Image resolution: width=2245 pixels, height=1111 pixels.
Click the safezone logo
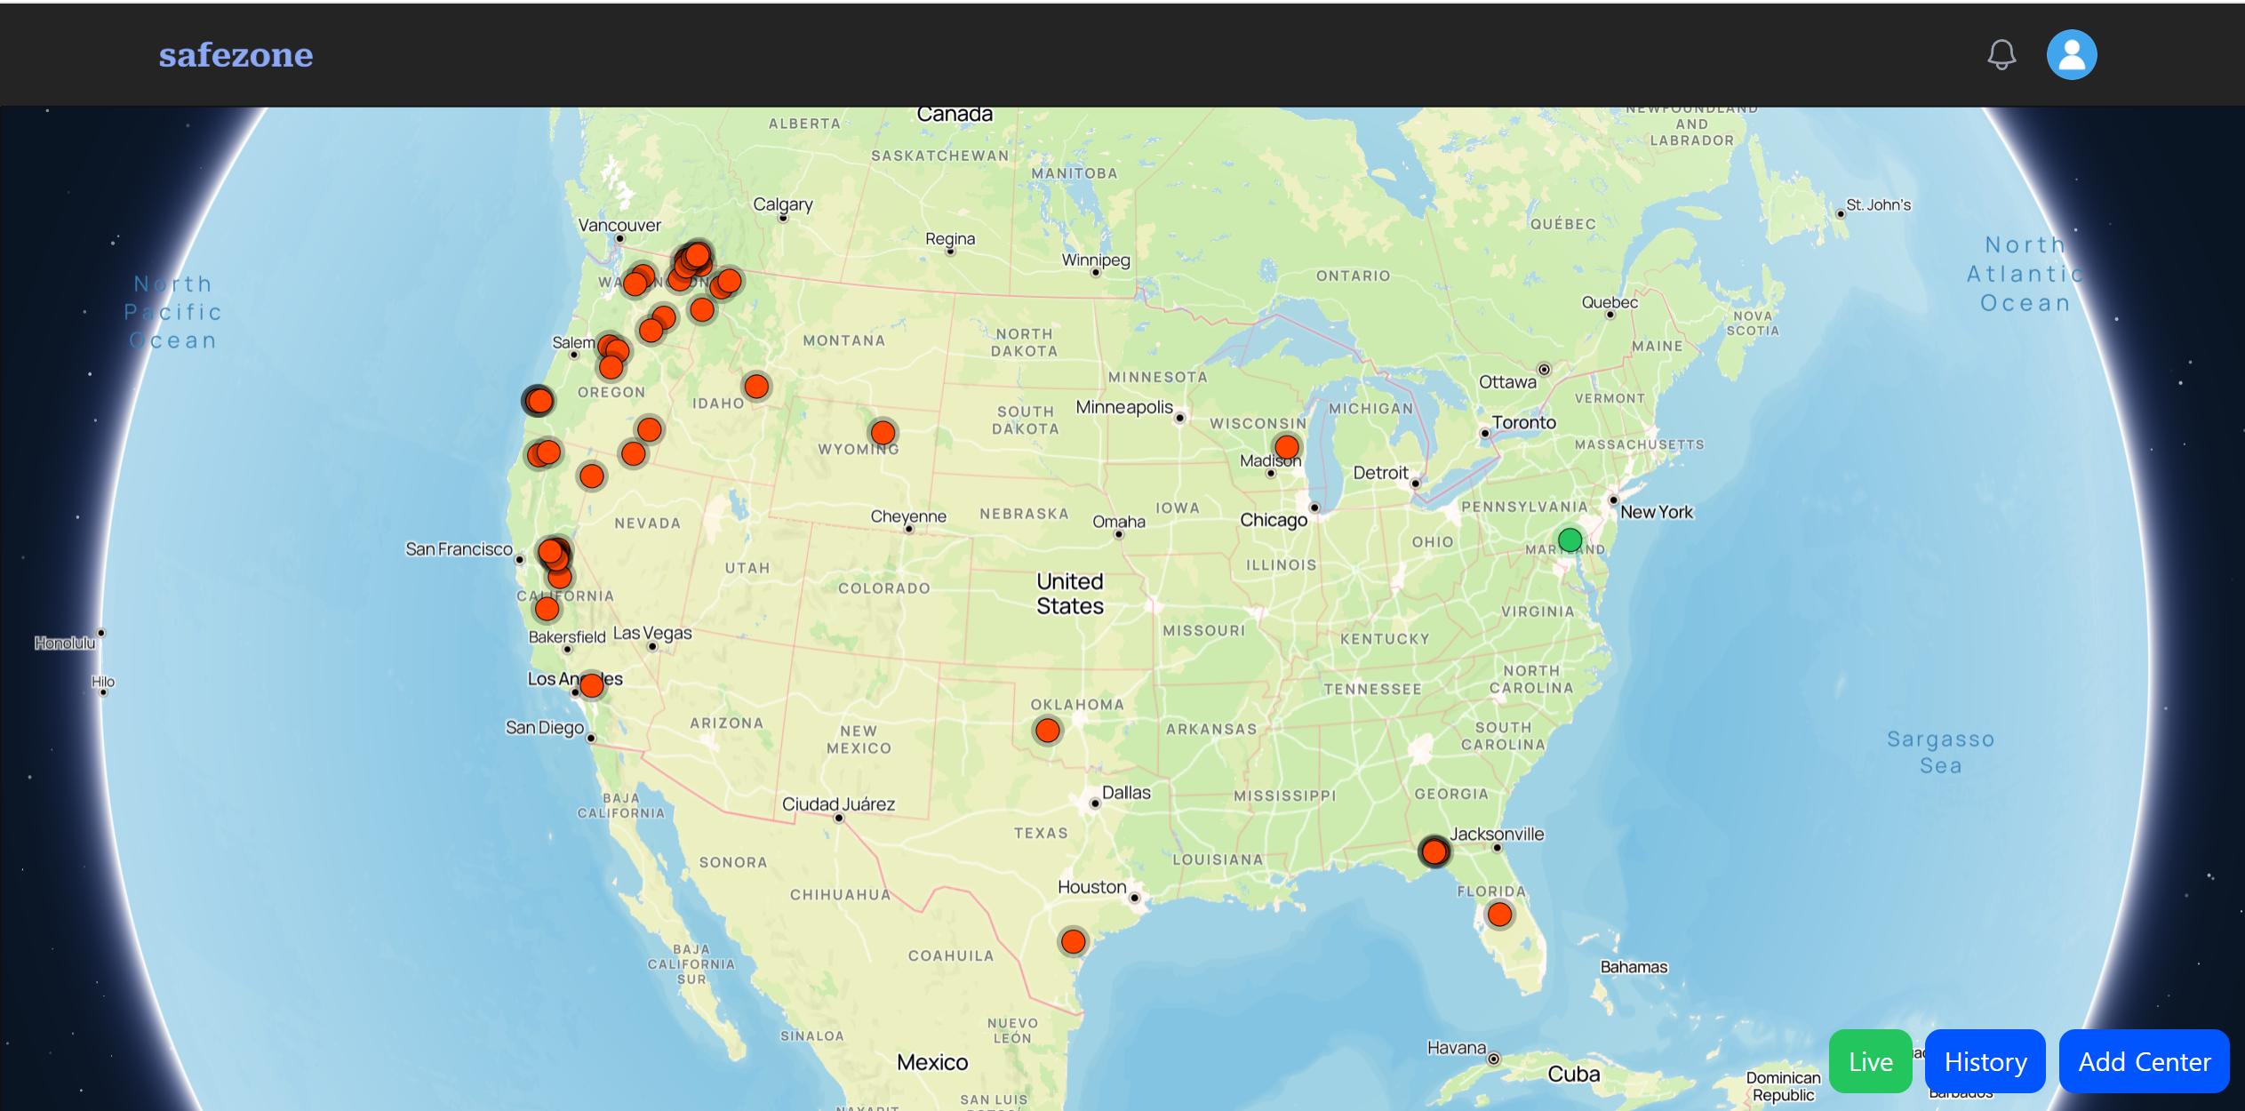coord(236,55)
